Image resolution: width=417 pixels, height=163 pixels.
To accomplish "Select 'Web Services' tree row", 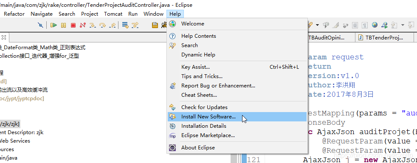I will coord(15,141).
